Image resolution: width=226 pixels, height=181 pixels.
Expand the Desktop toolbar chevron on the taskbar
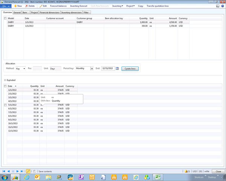pyautogui.click(x=218, y=176)
